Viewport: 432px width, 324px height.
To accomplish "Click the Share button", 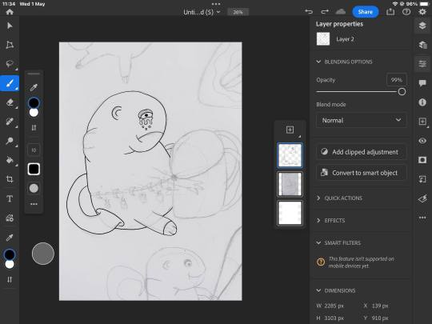I will click(366, 12).
